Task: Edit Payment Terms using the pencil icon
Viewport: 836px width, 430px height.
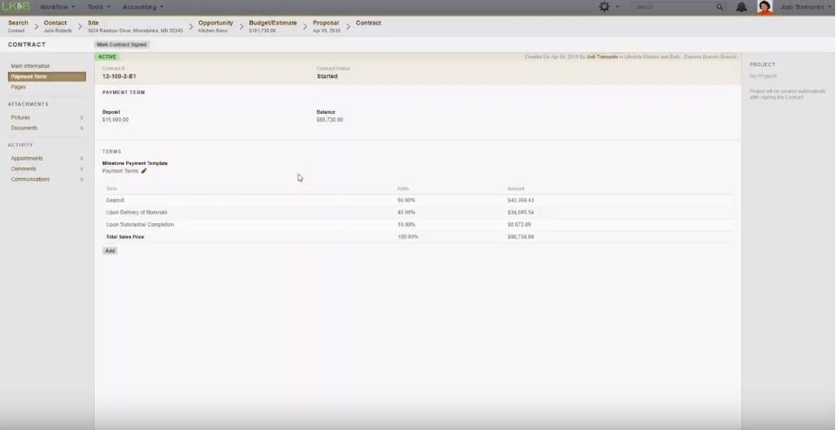Action: click(x=144, y=171)
